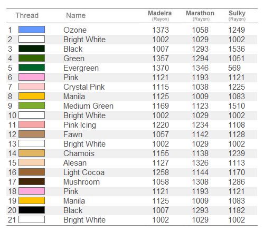Select the Pink Icing thread name
The image size is (264, 231).
80,125
